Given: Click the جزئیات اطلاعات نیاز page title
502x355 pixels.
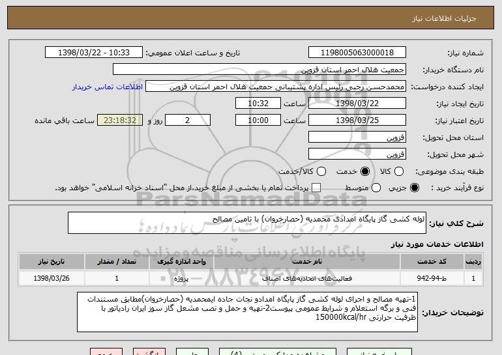Looking at the screenshot, I should click(444, 18).
